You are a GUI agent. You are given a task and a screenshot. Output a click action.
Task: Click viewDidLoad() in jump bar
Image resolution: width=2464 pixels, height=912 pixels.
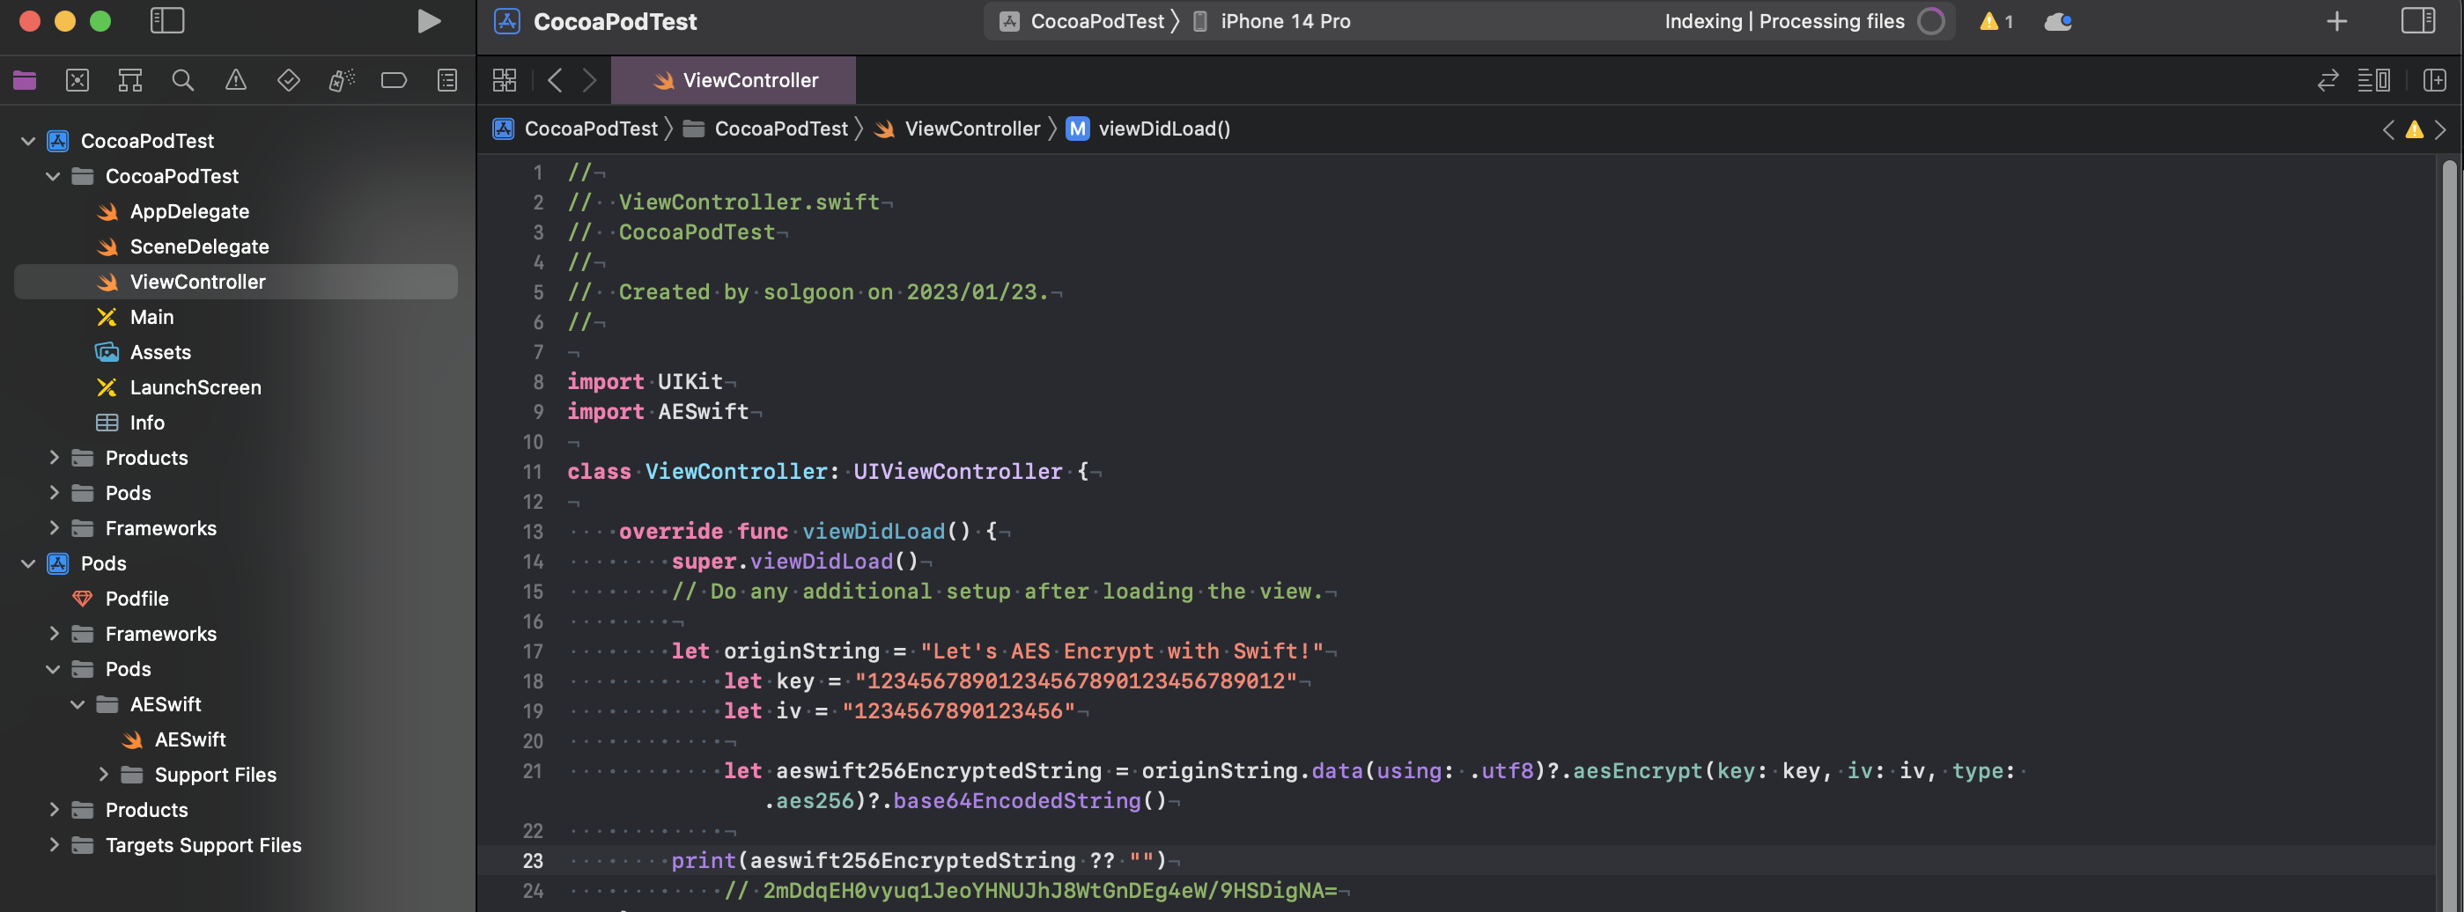coord(1149,129)
